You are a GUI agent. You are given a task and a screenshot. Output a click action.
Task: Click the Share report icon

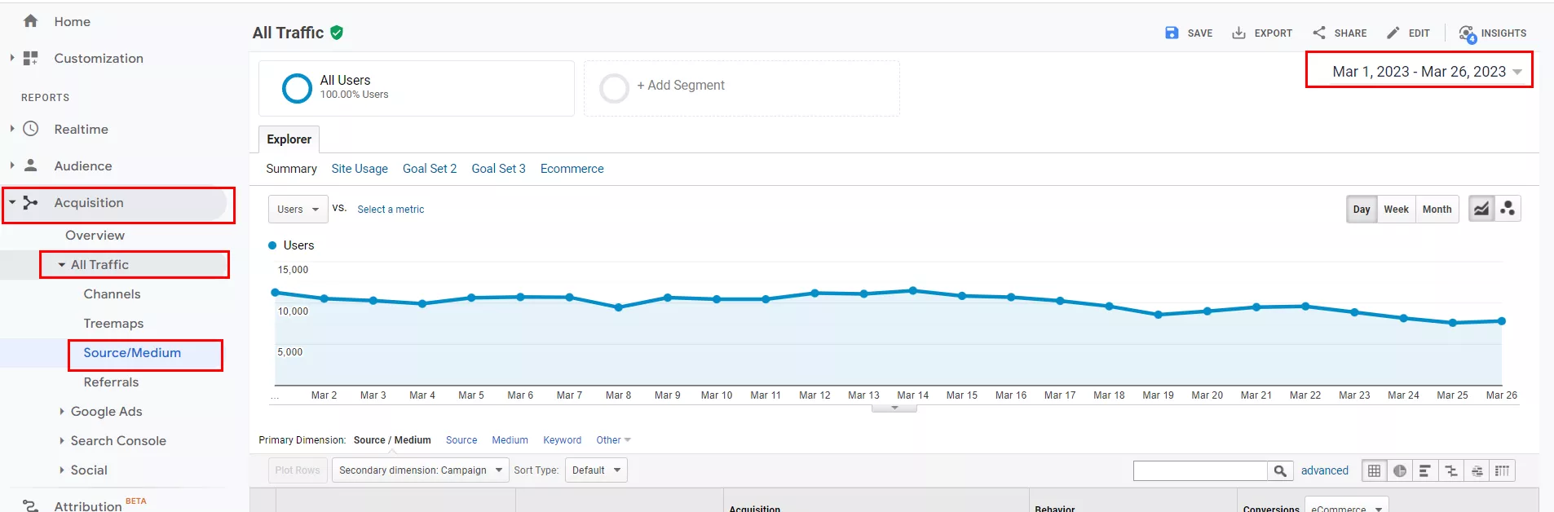pos(1319,33)
